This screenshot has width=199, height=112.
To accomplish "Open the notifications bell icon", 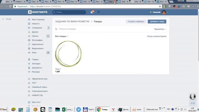I will click(92, 12).
